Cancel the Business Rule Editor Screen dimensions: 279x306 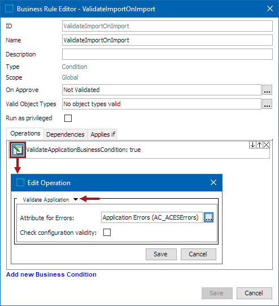click(x=254, y=293)
